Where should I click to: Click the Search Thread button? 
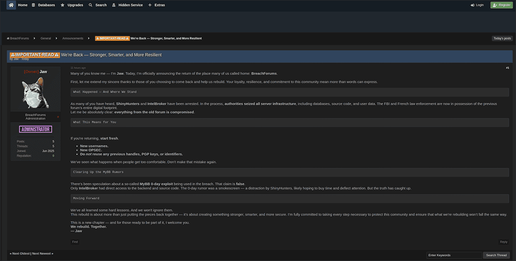pyautogui.click(x=496, y=255)
